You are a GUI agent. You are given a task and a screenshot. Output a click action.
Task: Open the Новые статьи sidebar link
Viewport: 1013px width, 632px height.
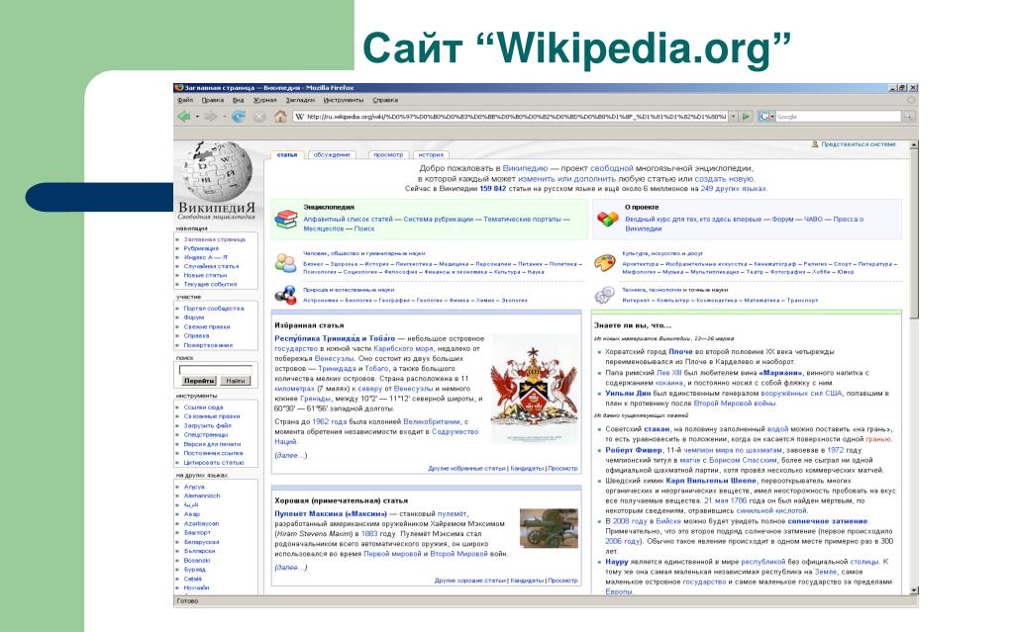[205, 275]
